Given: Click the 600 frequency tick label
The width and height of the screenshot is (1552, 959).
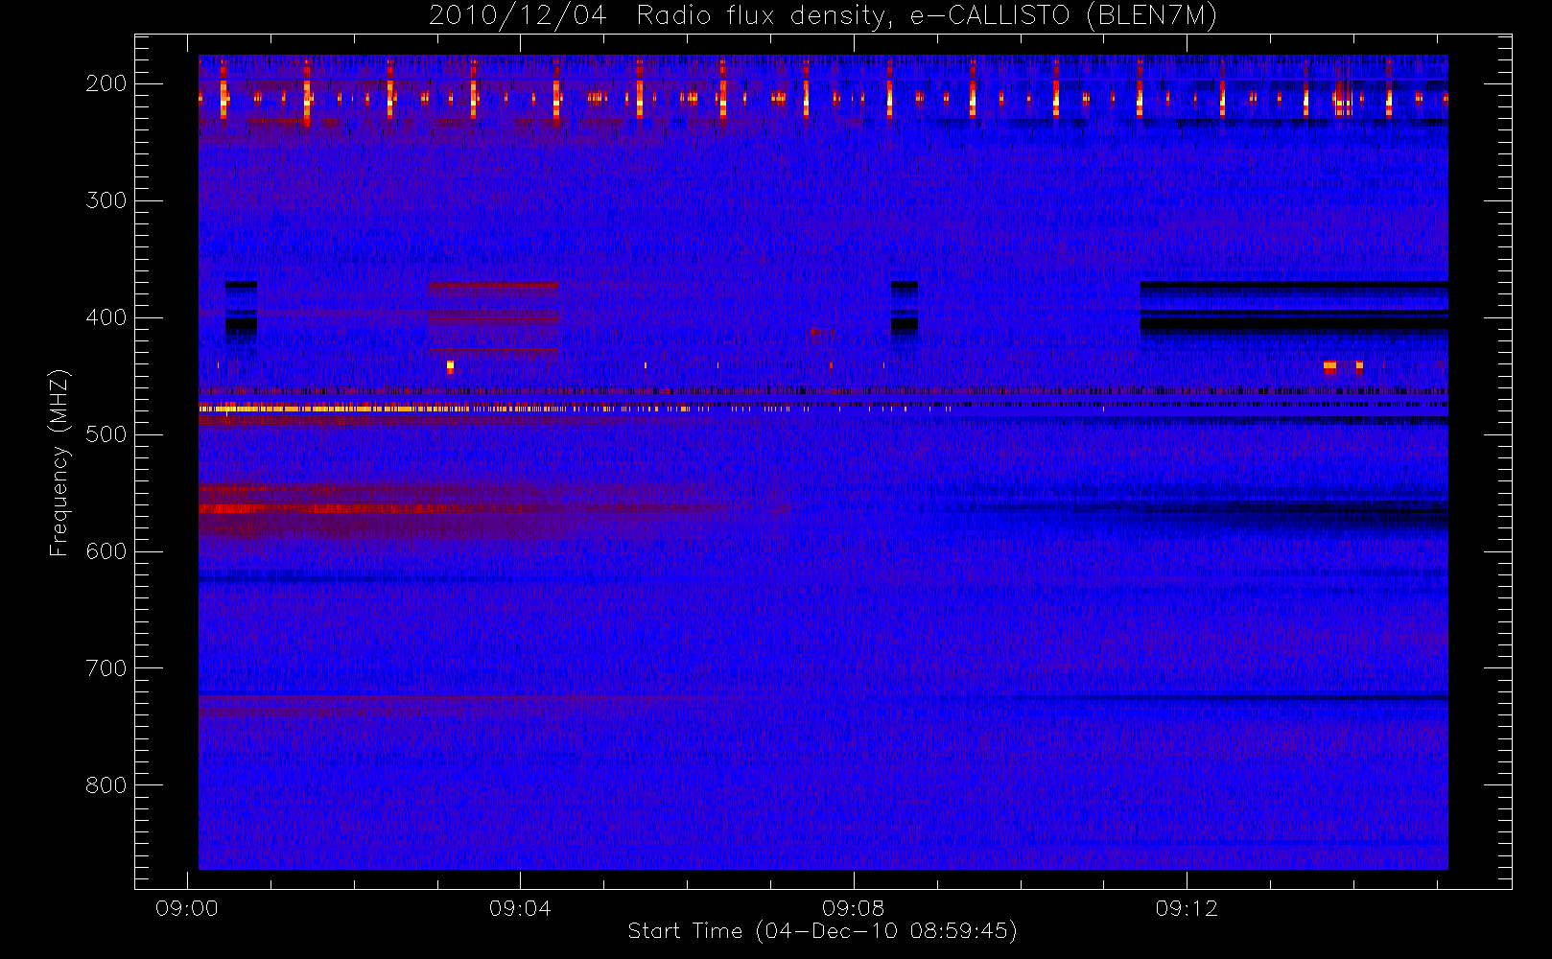Looking at the screenshot, I should [x=106, y=551].
